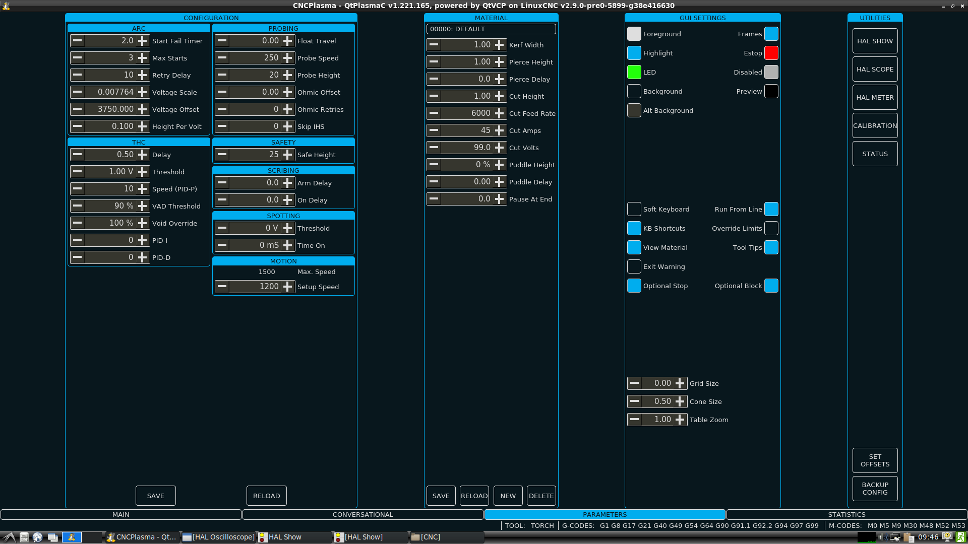Pick the green LED color swatch
This screenshot has height=544, width=968.
click(634, 72)
